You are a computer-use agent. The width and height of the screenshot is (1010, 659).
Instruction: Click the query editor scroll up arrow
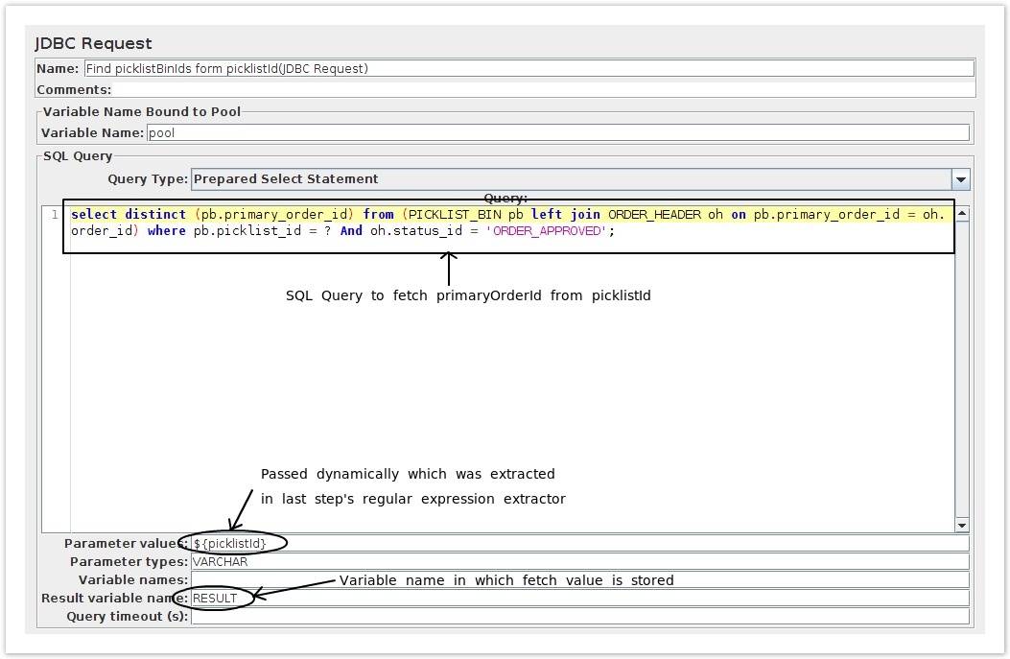(x=962, y=214)
